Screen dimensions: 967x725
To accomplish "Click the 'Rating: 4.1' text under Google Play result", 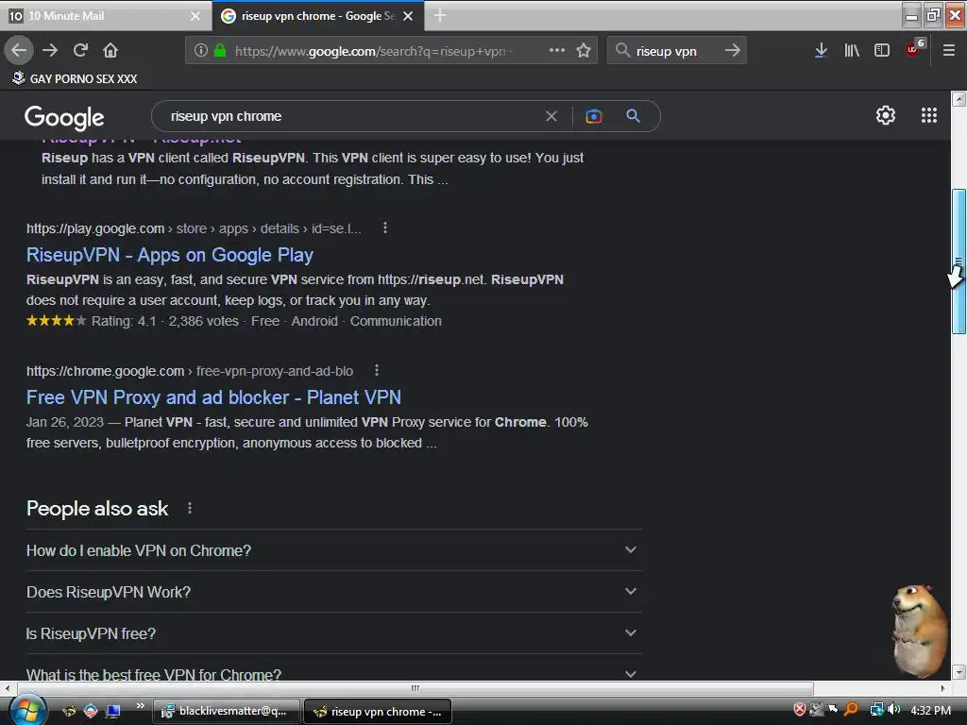I will 124,321.
